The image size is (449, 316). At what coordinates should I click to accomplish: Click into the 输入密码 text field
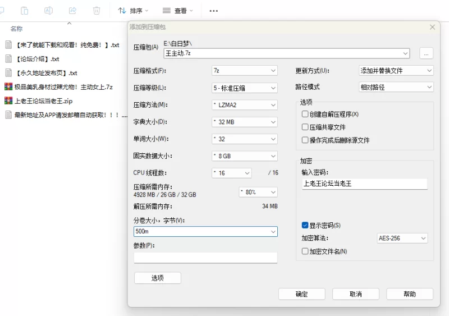[364, 184]
